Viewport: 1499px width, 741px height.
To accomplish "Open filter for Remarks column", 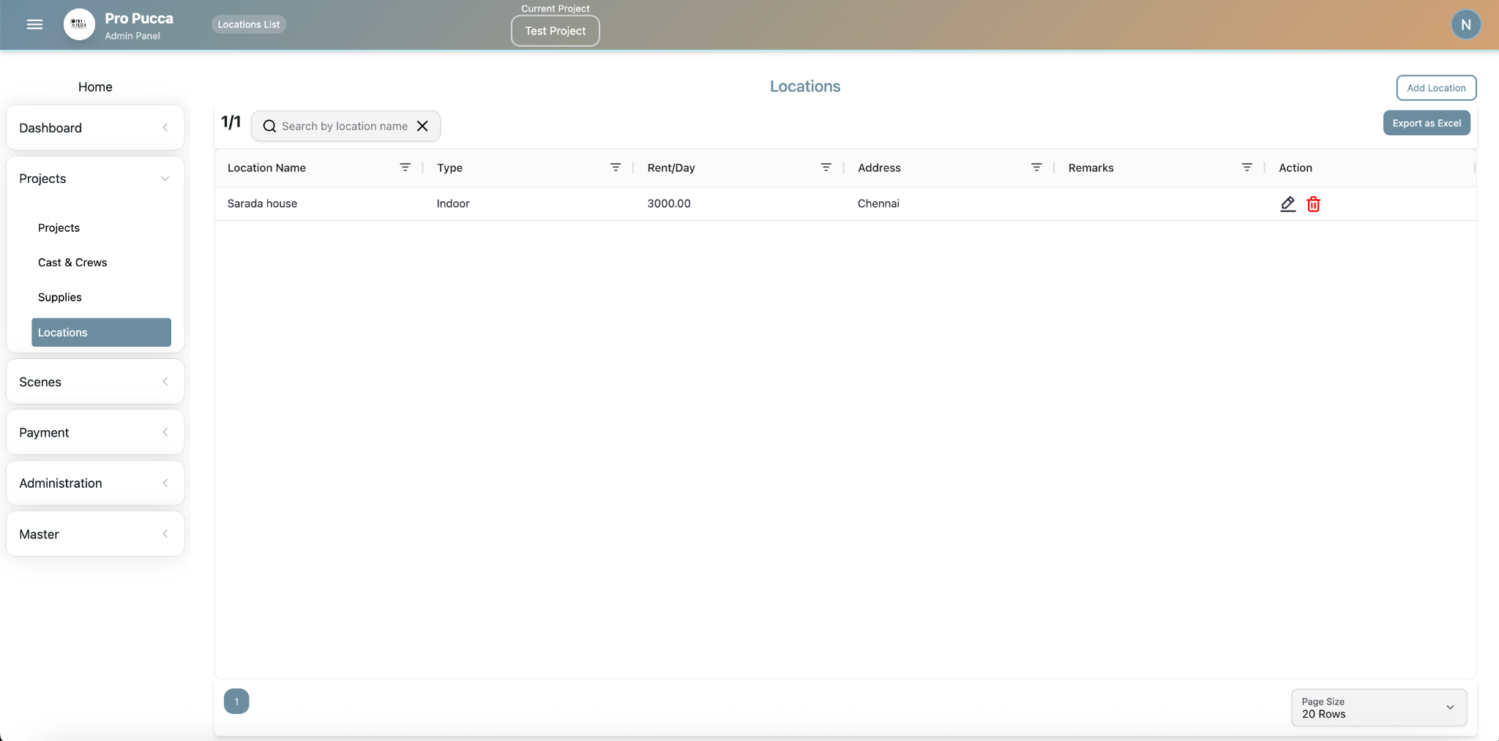I will pos(1246,168).
